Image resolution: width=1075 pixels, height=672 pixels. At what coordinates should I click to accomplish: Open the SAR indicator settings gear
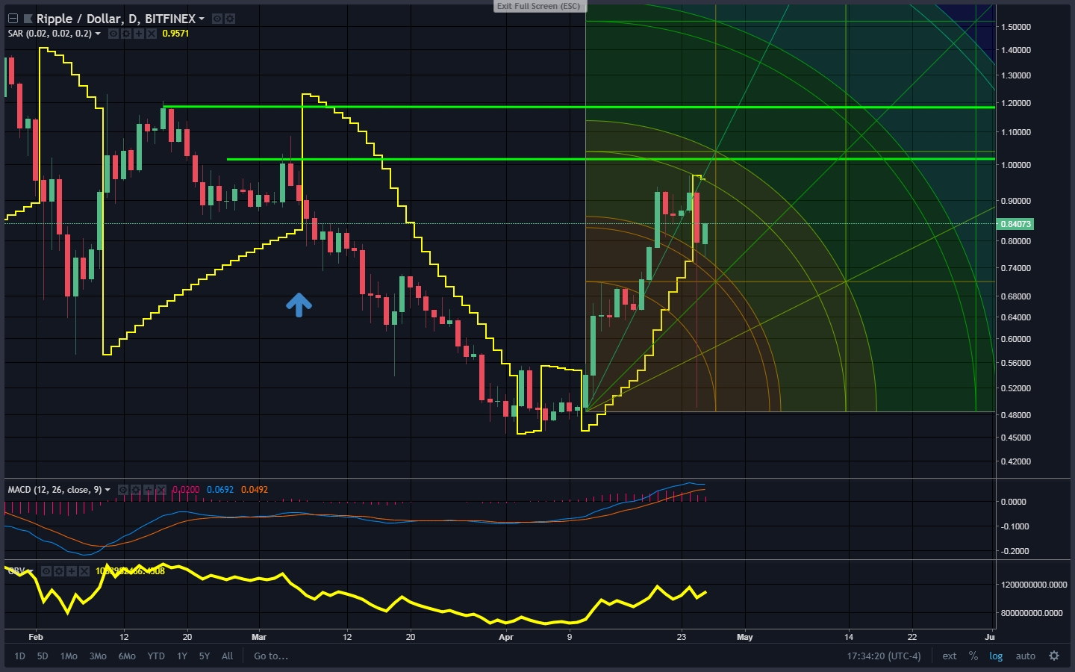pyautogui.click(x=126, y=34)
